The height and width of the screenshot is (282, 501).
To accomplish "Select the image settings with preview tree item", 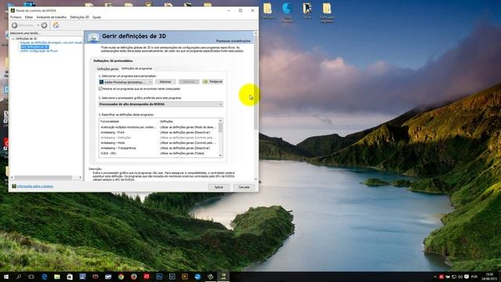I will tap(51, 42).
